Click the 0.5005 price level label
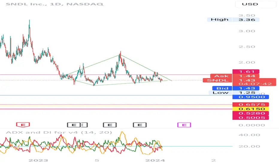 (251, 117)
